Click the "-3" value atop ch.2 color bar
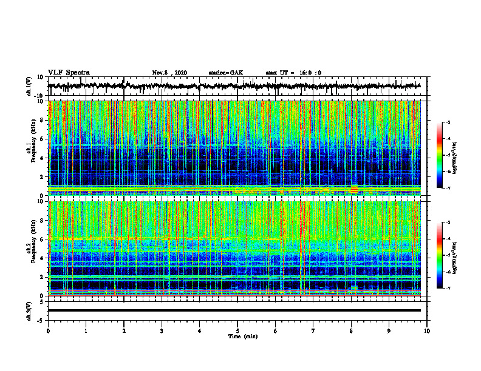This screenshot has width=481, height=371. (448, 222)
